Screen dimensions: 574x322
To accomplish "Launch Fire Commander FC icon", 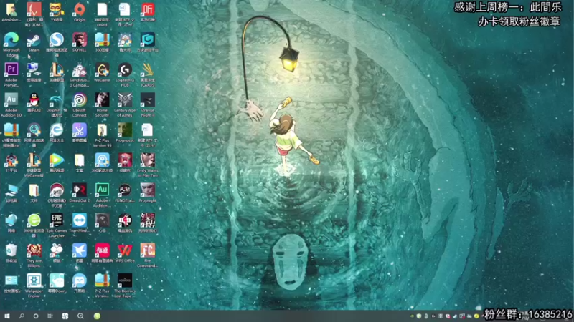I will [x=147, y=251].
